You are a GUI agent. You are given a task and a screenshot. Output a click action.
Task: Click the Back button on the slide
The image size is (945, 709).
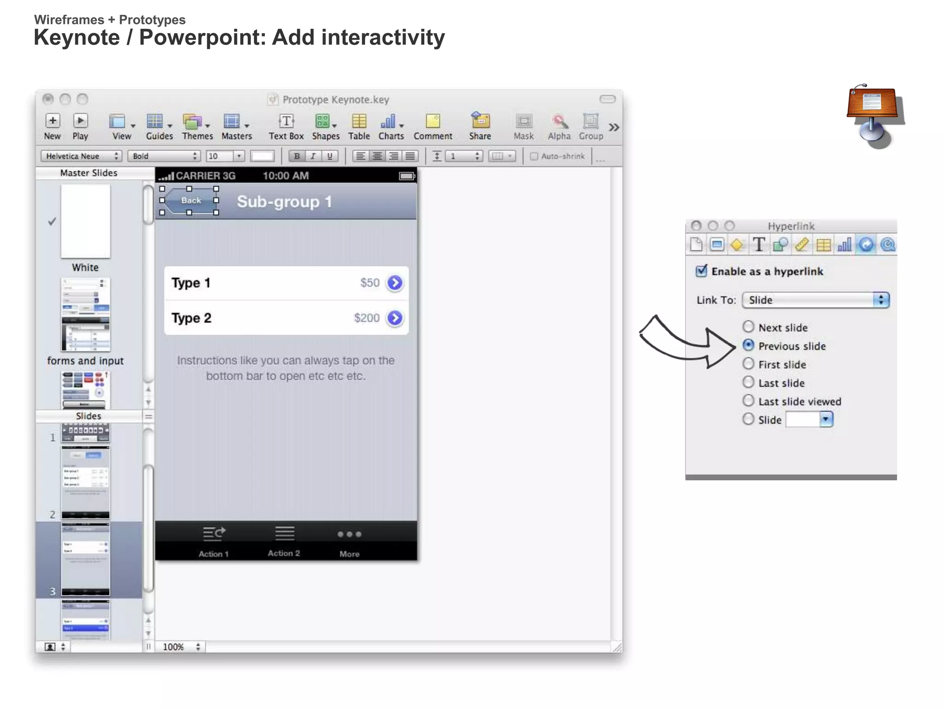(190, 200)
